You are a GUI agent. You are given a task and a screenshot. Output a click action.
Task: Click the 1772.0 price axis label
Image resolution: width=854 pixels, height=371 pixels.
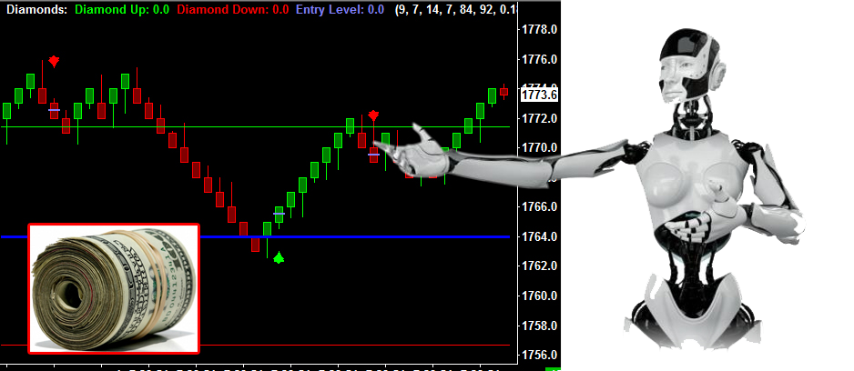pyautogui.click(x=539, y=118)
